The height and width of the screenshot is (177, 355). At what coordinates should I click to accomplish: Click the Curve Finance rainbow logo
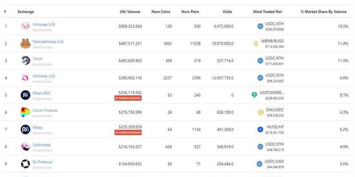[x=25, y=112]
